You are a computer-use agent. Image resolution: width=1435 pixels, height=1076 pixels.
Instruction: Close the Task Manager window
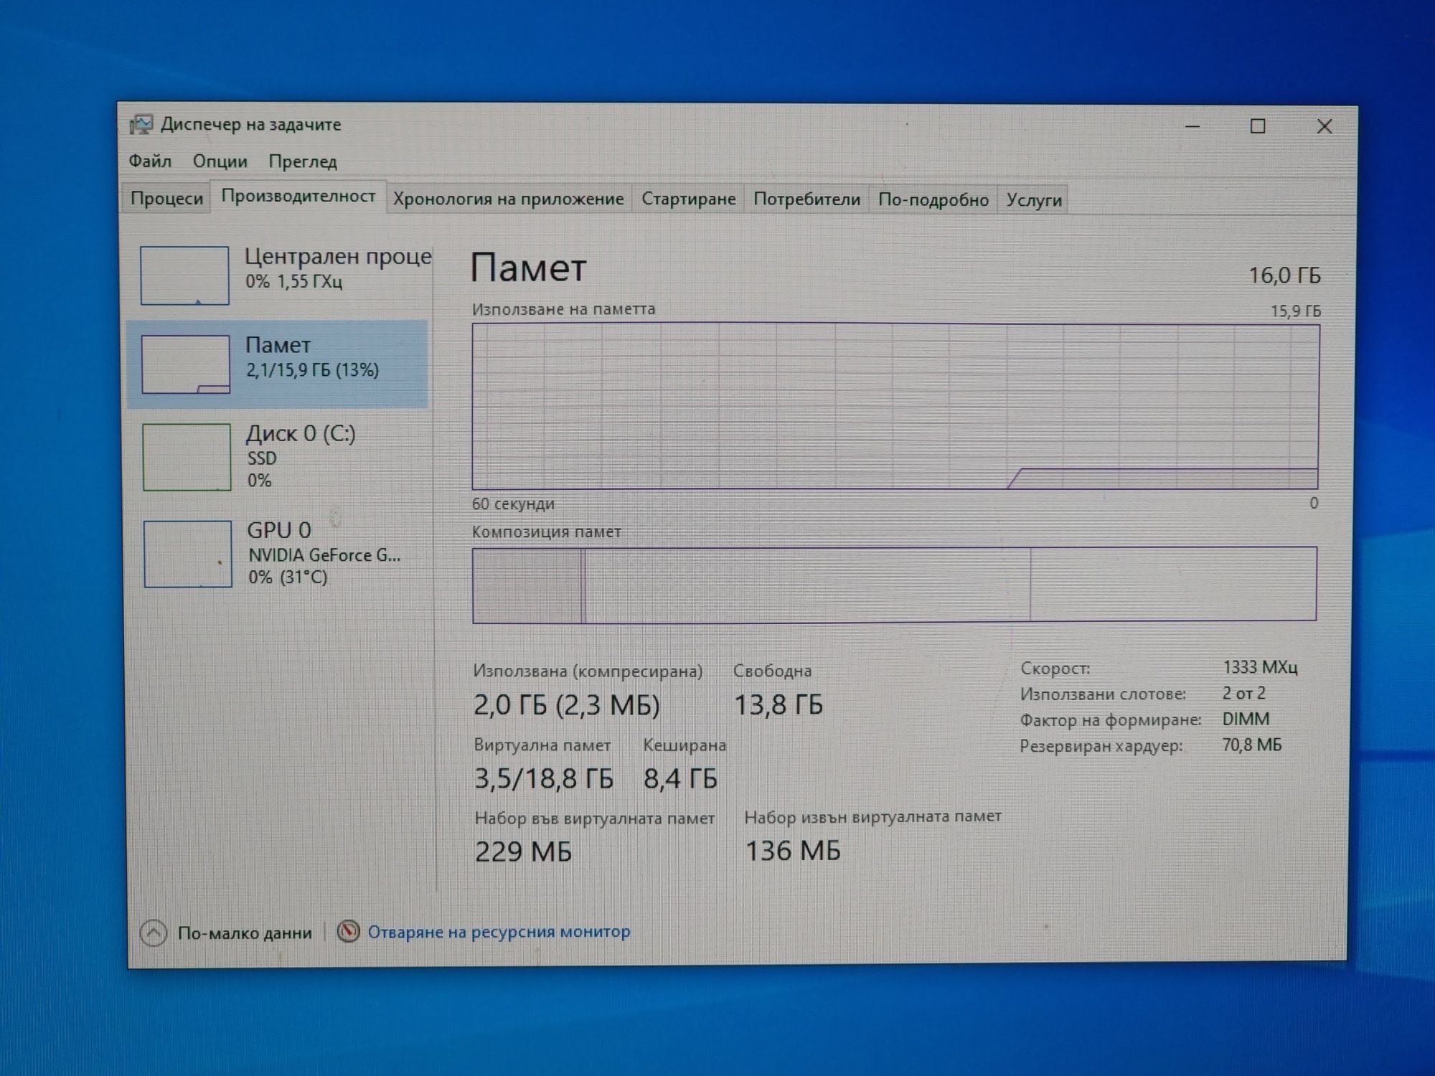click(x=1325, y=127)
